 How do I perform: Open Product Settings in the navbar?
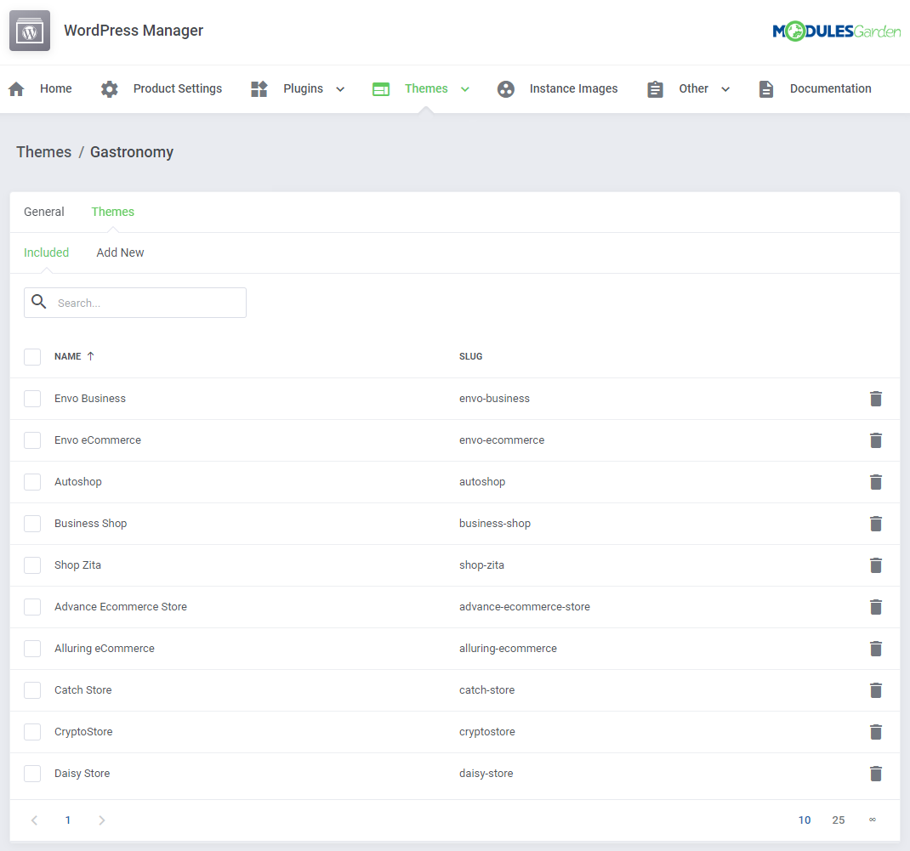(178, 88)
